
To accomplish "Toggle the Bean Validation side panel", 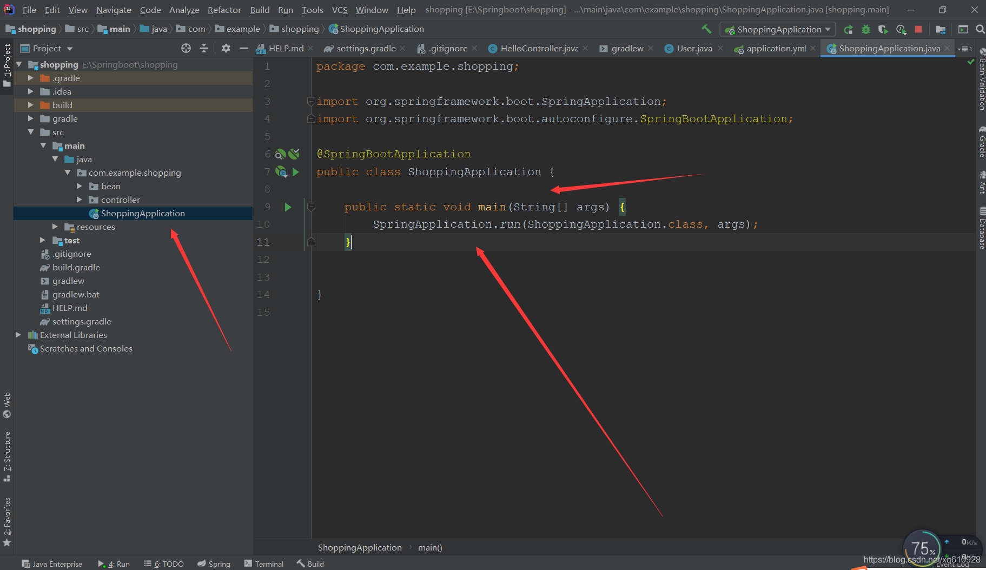I will (x=981, y=79).
